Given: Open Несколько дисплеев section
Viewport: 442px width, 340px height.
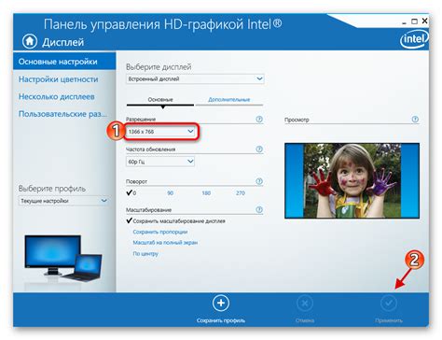Looking at the screenshot, I should click(x=57, y=97).
